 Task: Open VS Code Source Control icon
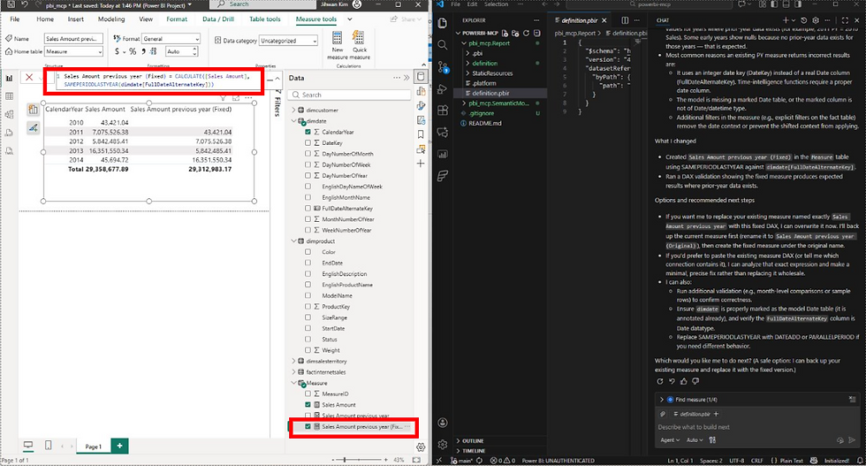click(x=443, y=67)
